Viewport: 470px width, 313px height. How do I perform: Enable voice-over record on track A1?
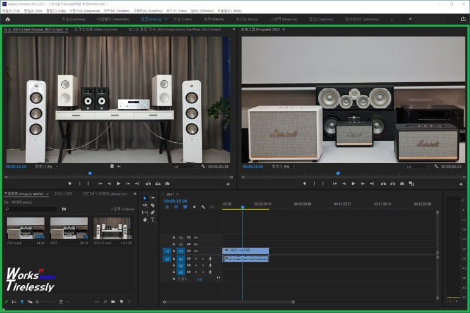[210, 259]
